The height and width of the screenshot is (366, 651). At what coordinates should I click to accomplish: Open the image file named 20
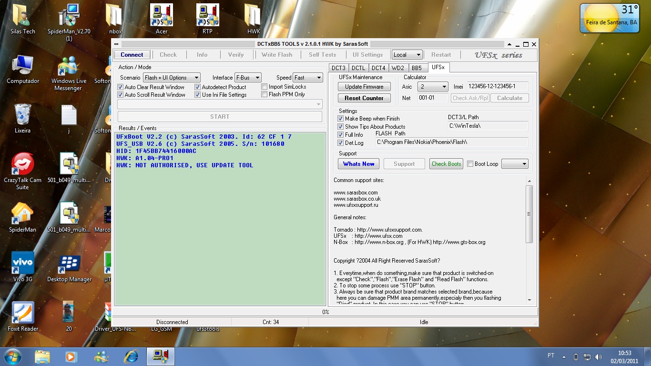[x=69, y=316]
